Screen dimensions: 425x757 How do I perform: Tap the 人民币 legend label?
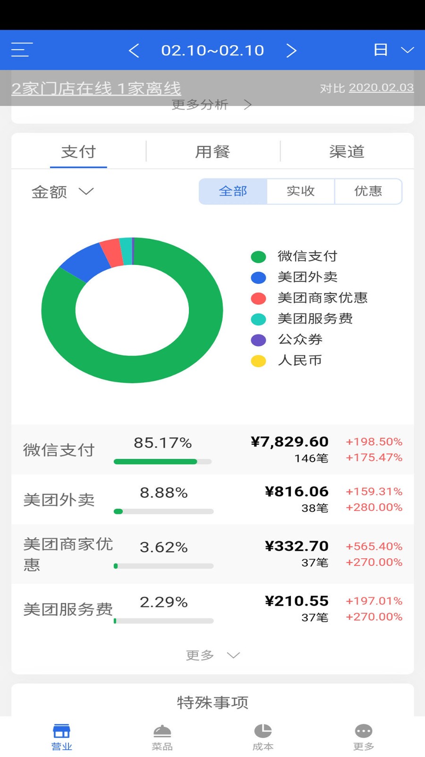click(300, 361)
